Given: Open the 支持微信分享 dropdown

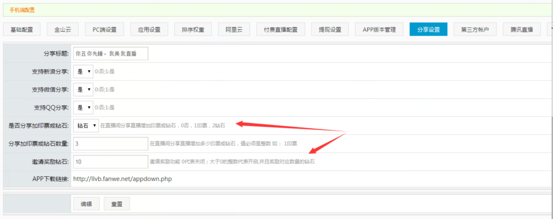Looking at the screenshot, I should point(83,90).
